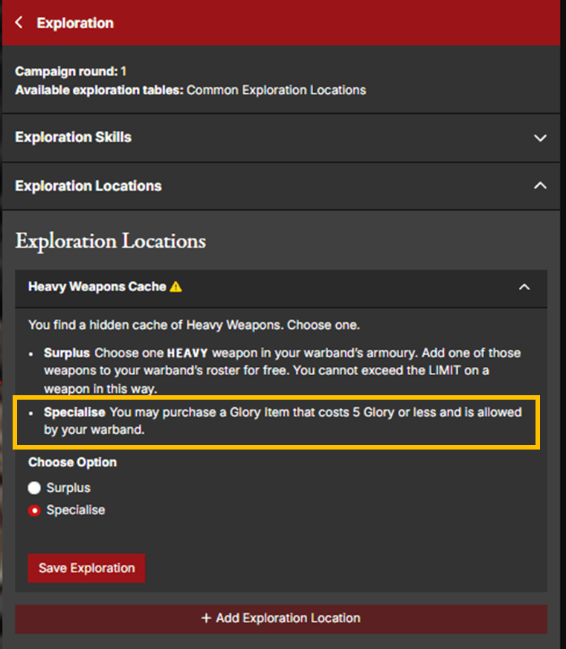Click the back arrow in the header
Viewport: 566px width, 649px height.
tap(19, 23)
